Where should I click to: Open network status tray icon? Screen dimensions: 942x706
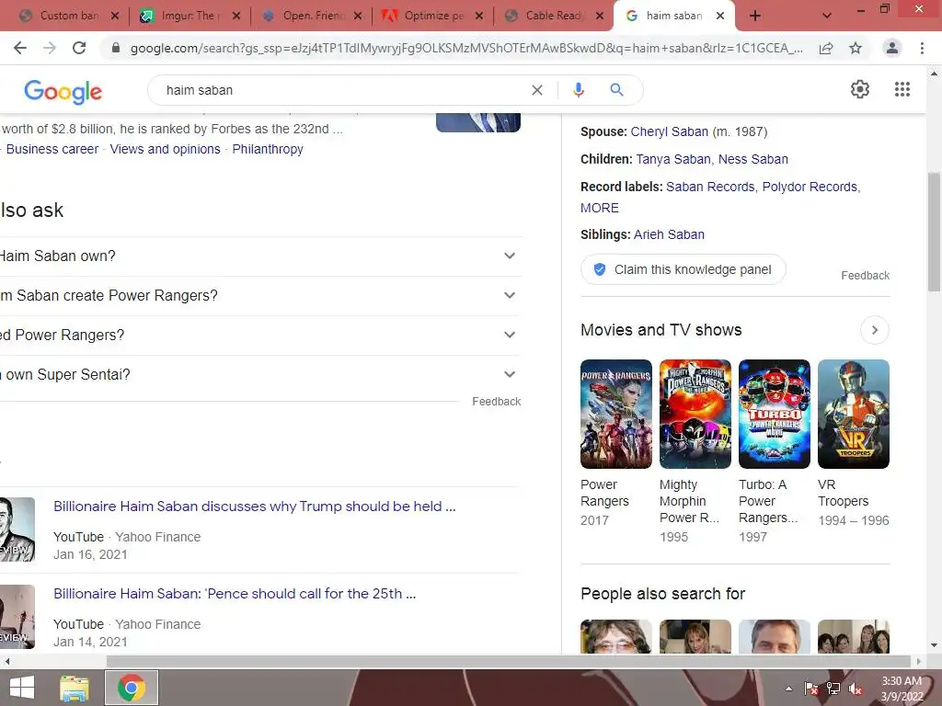coord(833,689)
